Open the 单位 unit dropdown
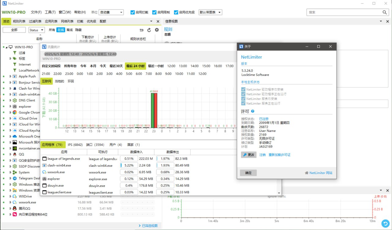The width and height of the screenshot is (392, 230). point(111,13)
